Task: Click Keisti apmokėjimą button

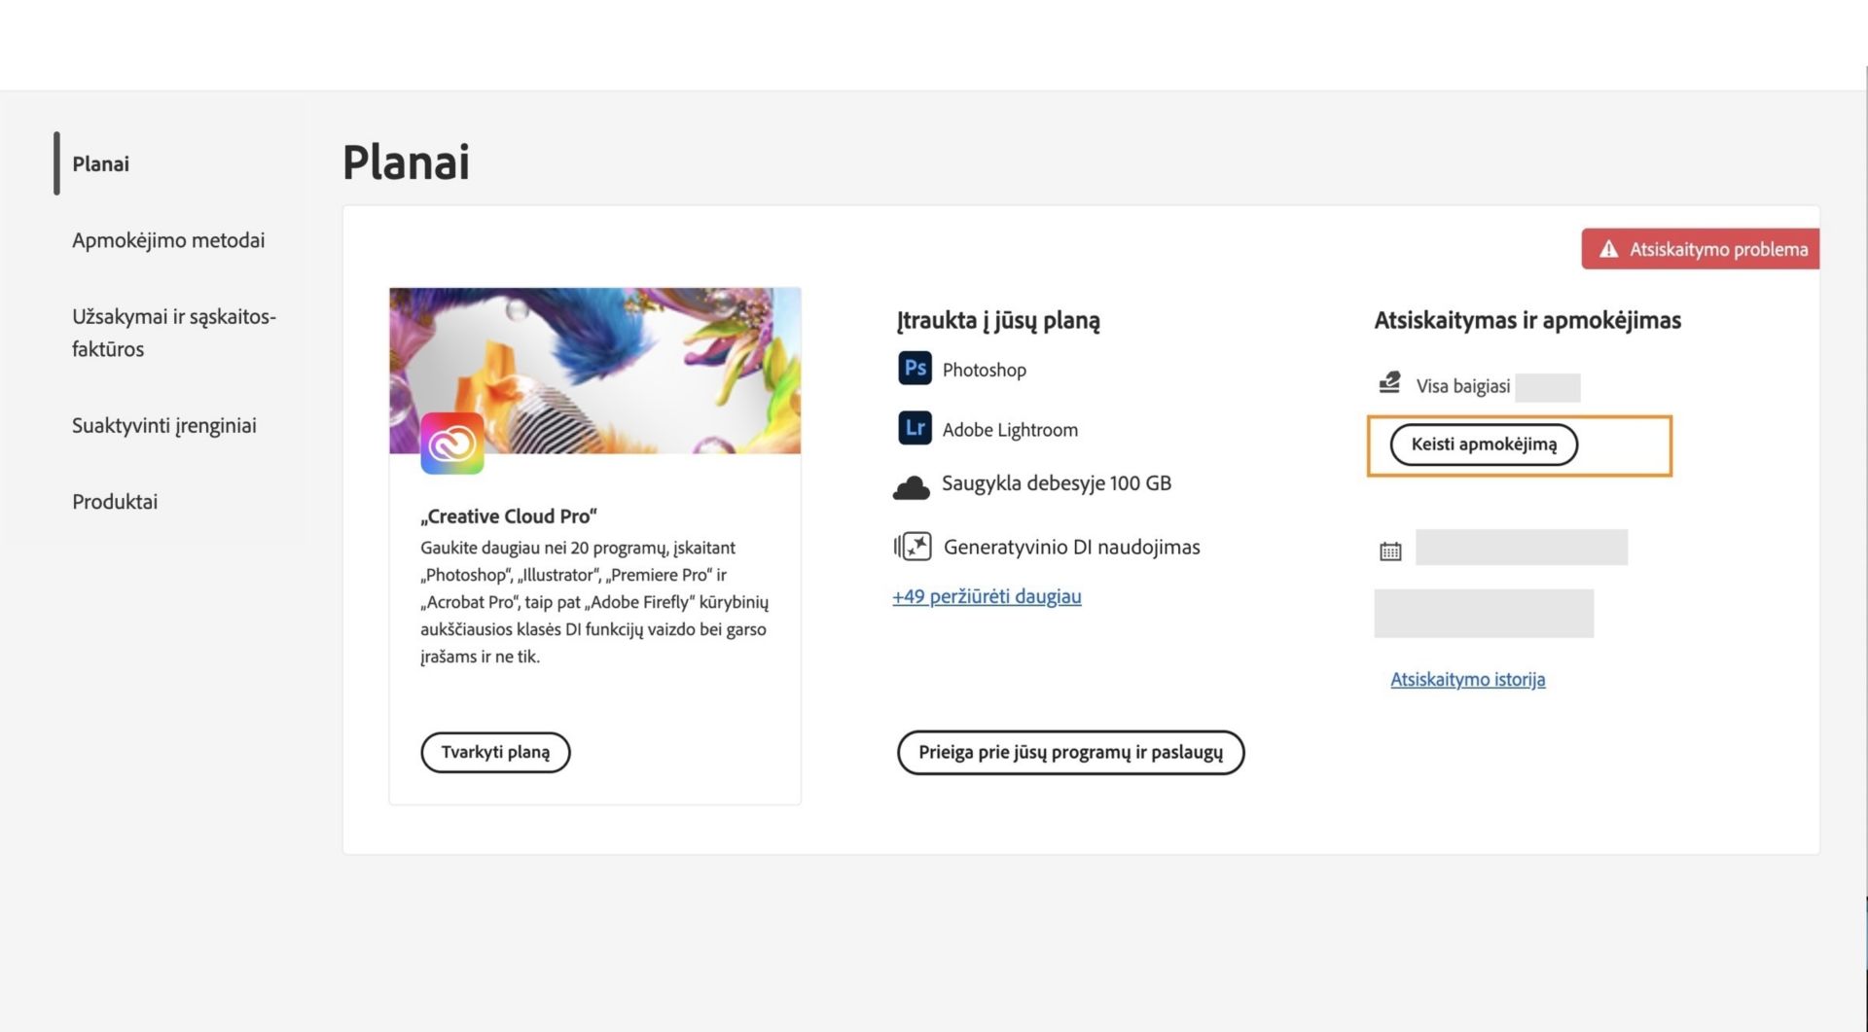Action: tap(1483, 445)
